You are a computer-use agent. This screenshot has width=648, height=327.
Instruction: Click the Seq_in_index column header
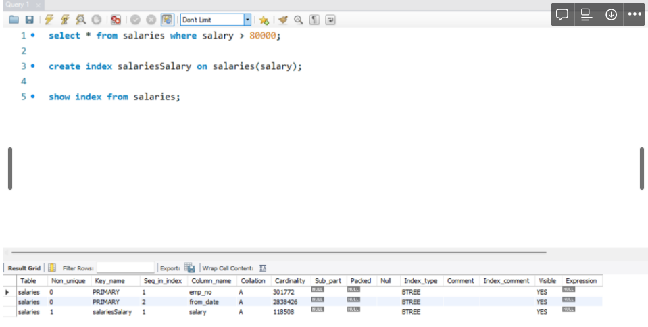pos(163,280)
